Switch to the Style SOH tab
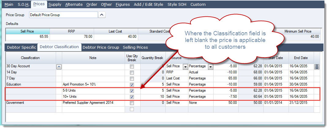This screenshot has height=130, width=329. 177,4
